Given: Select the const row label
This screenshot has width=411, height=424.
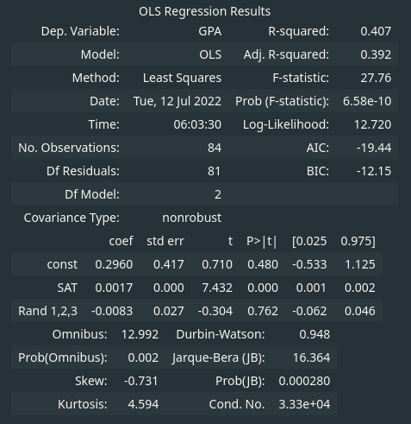Looking at the screenshot, I should 62,264.
